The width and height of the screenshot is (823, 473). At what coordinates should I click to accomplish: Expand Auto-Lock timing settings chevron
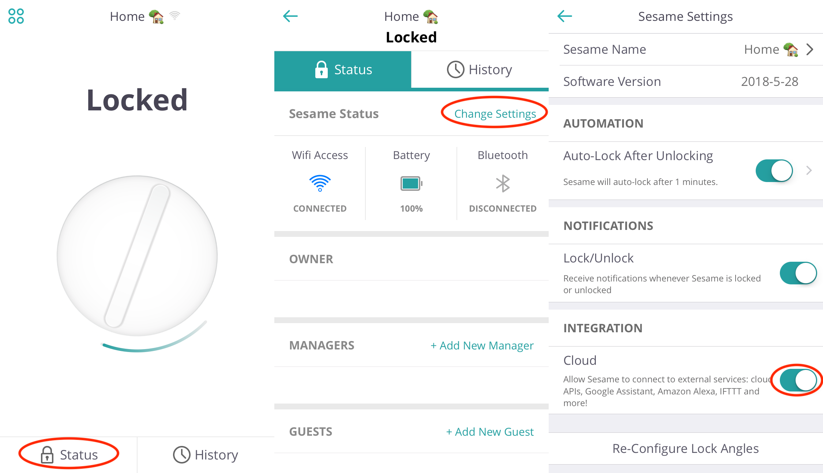click(x=814, y=167)
